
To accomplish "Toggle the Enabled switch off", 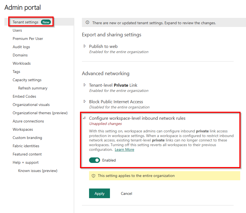I will (x=95, y=160).
